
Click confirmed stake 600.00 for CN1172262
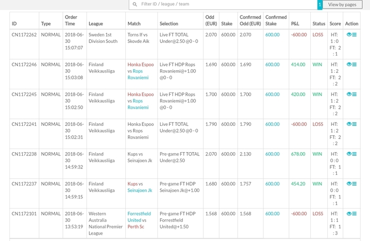(272, 35)
